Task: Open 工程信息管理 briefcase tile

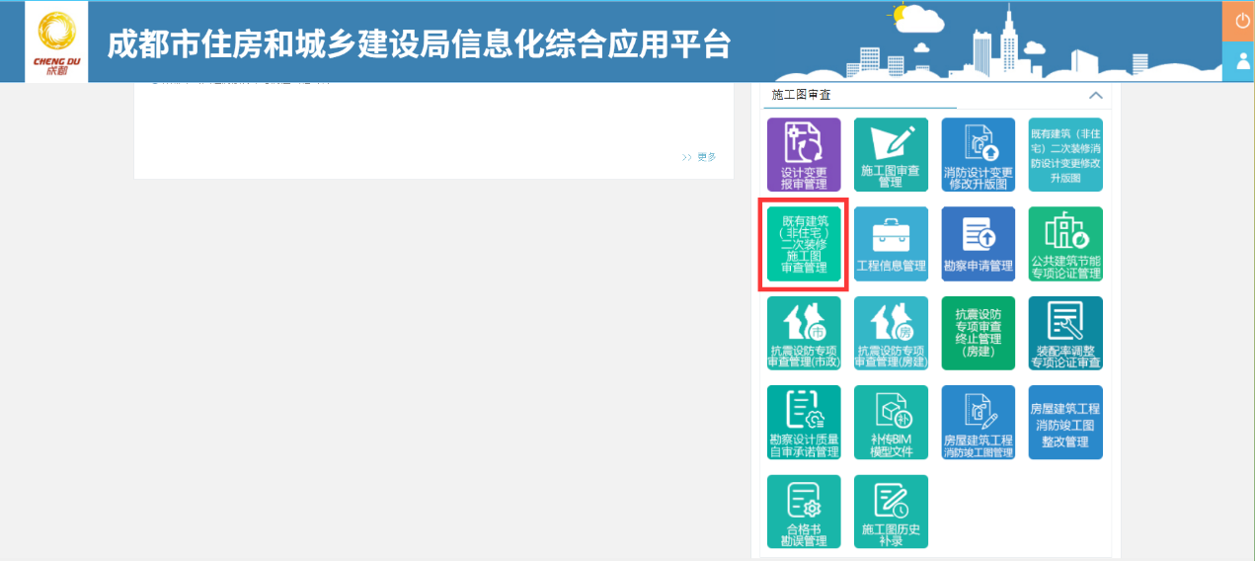Action: click(891, 244)
